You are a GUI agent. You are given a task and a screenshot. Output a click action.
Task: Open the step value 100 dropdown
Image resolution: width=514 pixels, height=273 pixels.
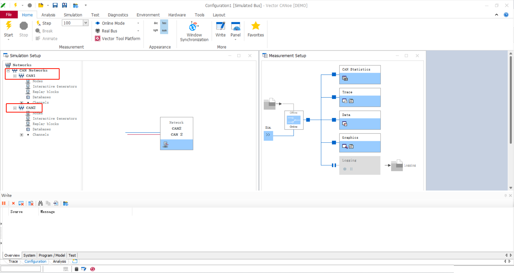point(86,23)
